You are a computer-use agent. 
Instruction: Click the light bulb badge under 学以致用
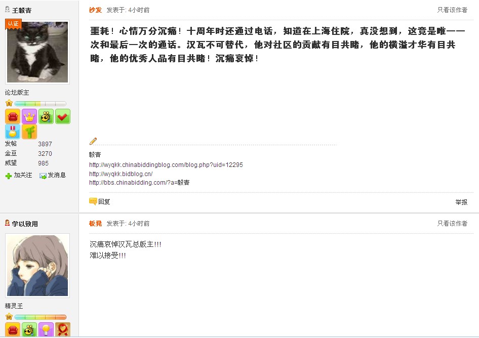tap(46, 330)
